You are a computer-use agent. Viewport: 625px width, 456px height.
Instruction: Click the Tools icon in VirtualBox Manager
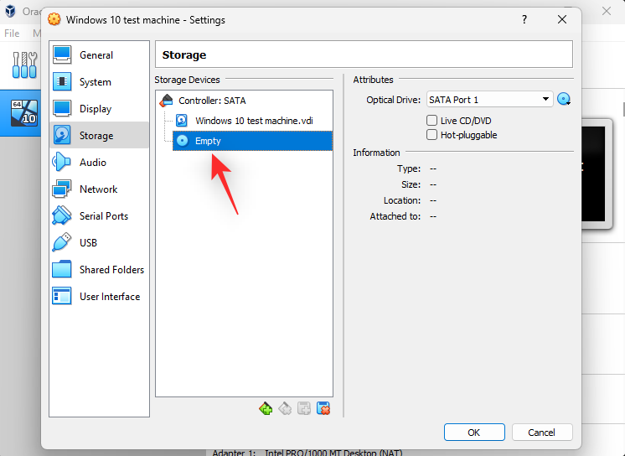point(24,65)
